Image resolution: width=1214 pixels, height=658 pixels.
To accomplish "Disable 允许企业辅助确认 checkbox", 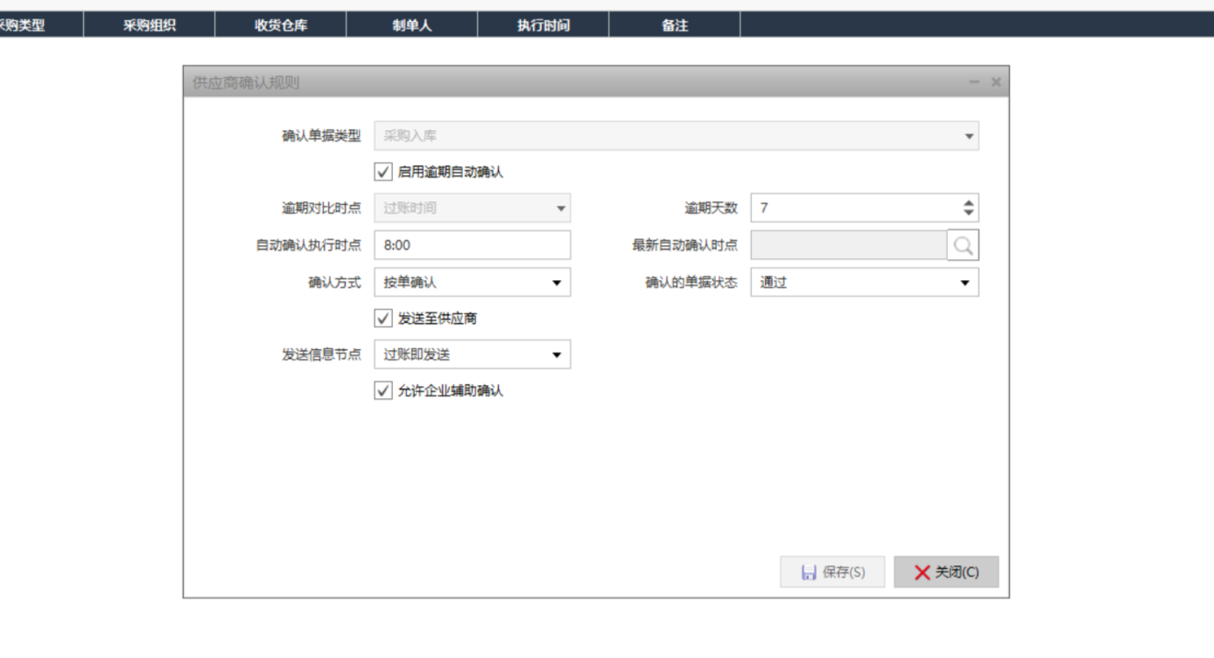I will pos(383,391).
